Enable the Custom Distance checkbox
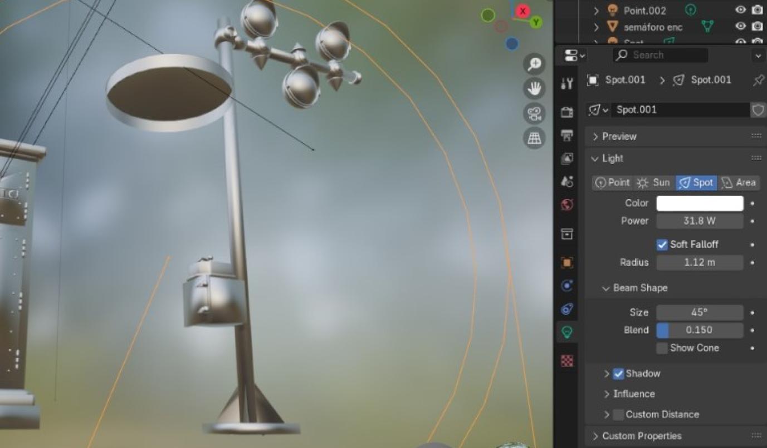This screenshot has height=448, width=767. (618, 415)
